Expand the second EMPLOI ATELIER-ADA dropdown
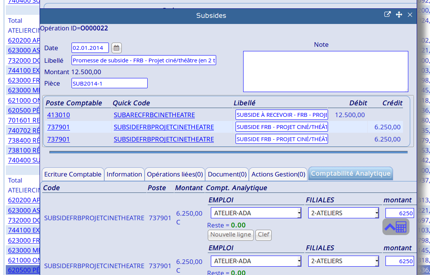This screenshot has height=275, width=430. tap(256, 261)
